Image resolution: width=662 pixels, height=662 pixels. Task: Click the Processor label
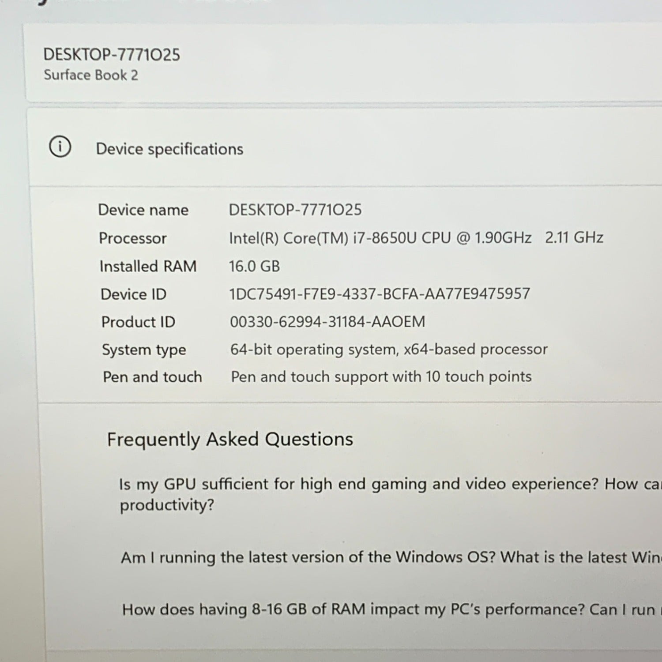(x=133, y=238)
